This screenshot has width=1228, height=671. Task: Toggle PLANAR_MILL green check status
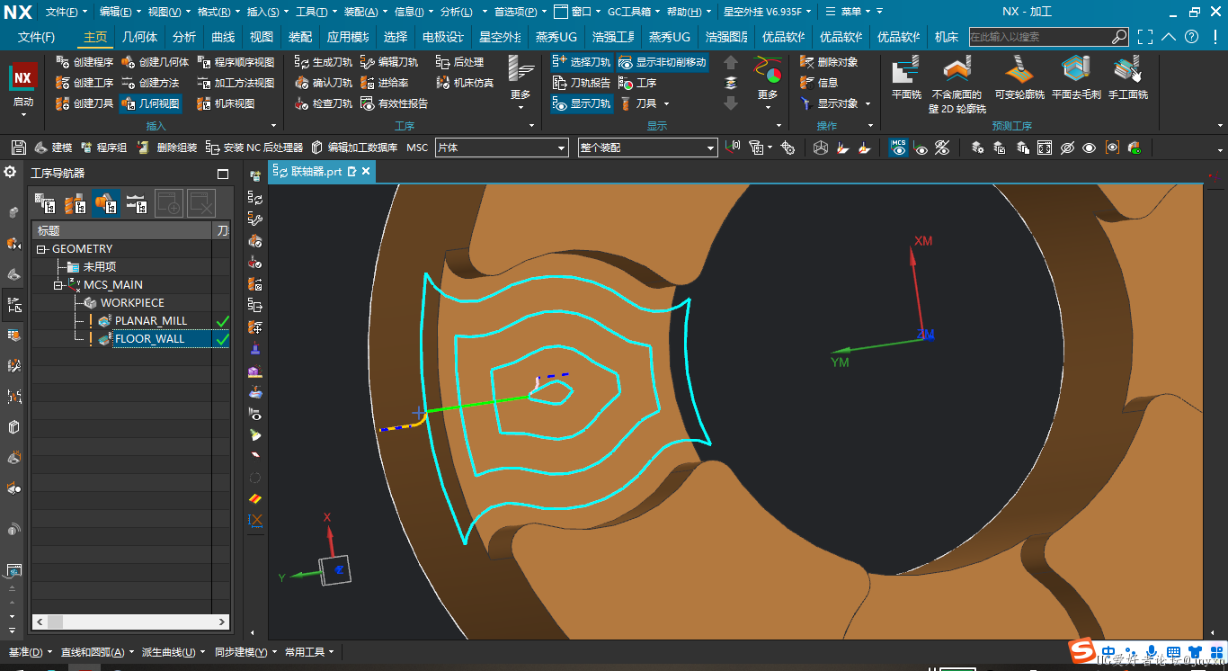[x=222, y=321]
